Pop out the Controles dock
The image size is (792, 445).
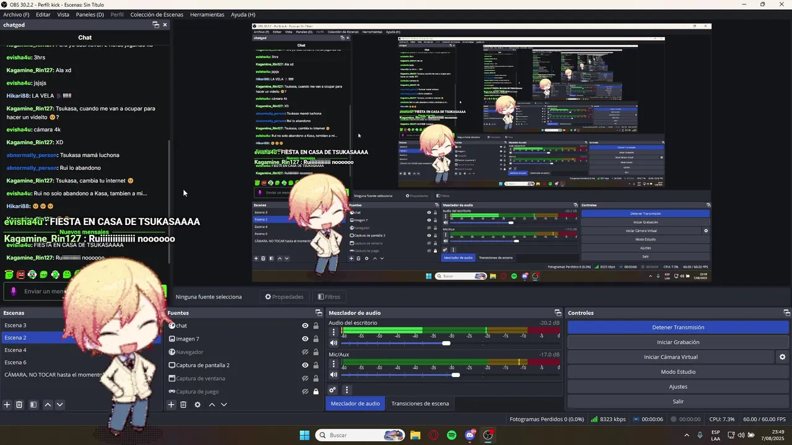(x=786, y=313)
